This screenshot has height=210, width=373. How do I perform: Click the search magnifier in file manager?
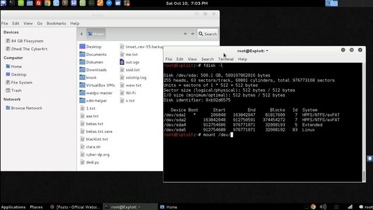pos(207,34)
